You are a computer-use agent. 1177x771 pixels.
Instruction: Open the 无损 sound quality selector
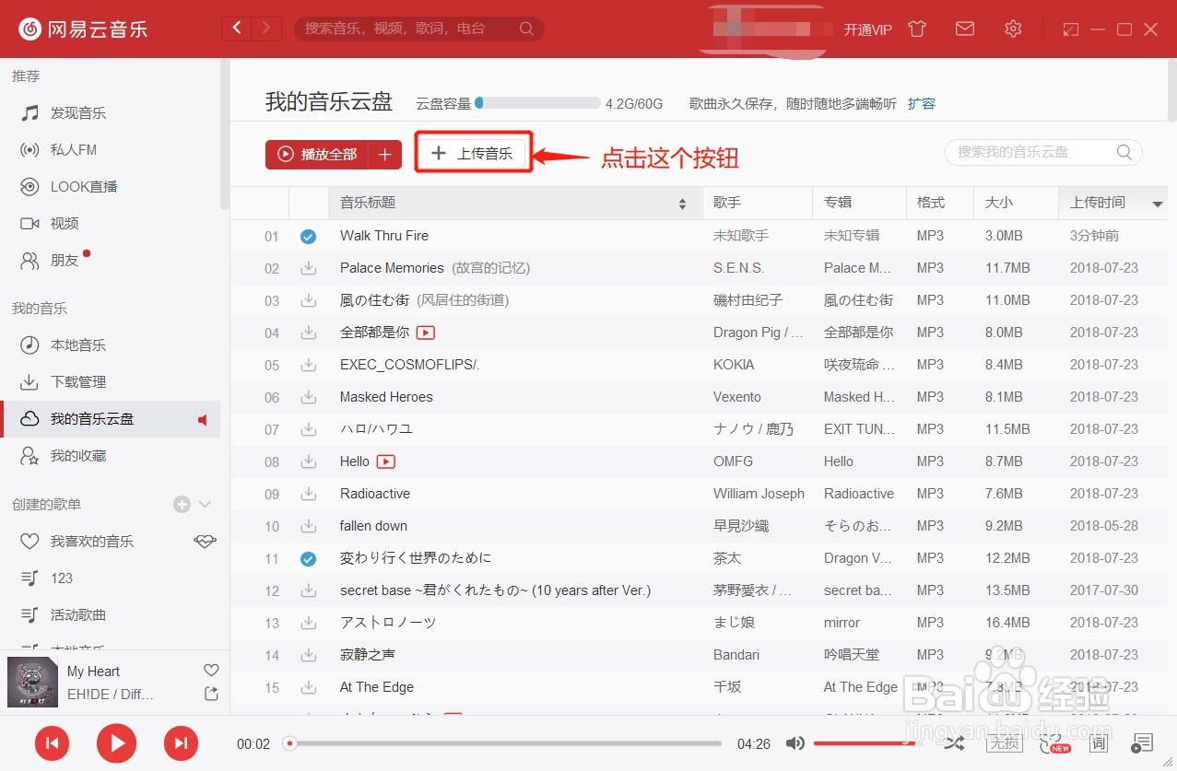[1005, 743]
